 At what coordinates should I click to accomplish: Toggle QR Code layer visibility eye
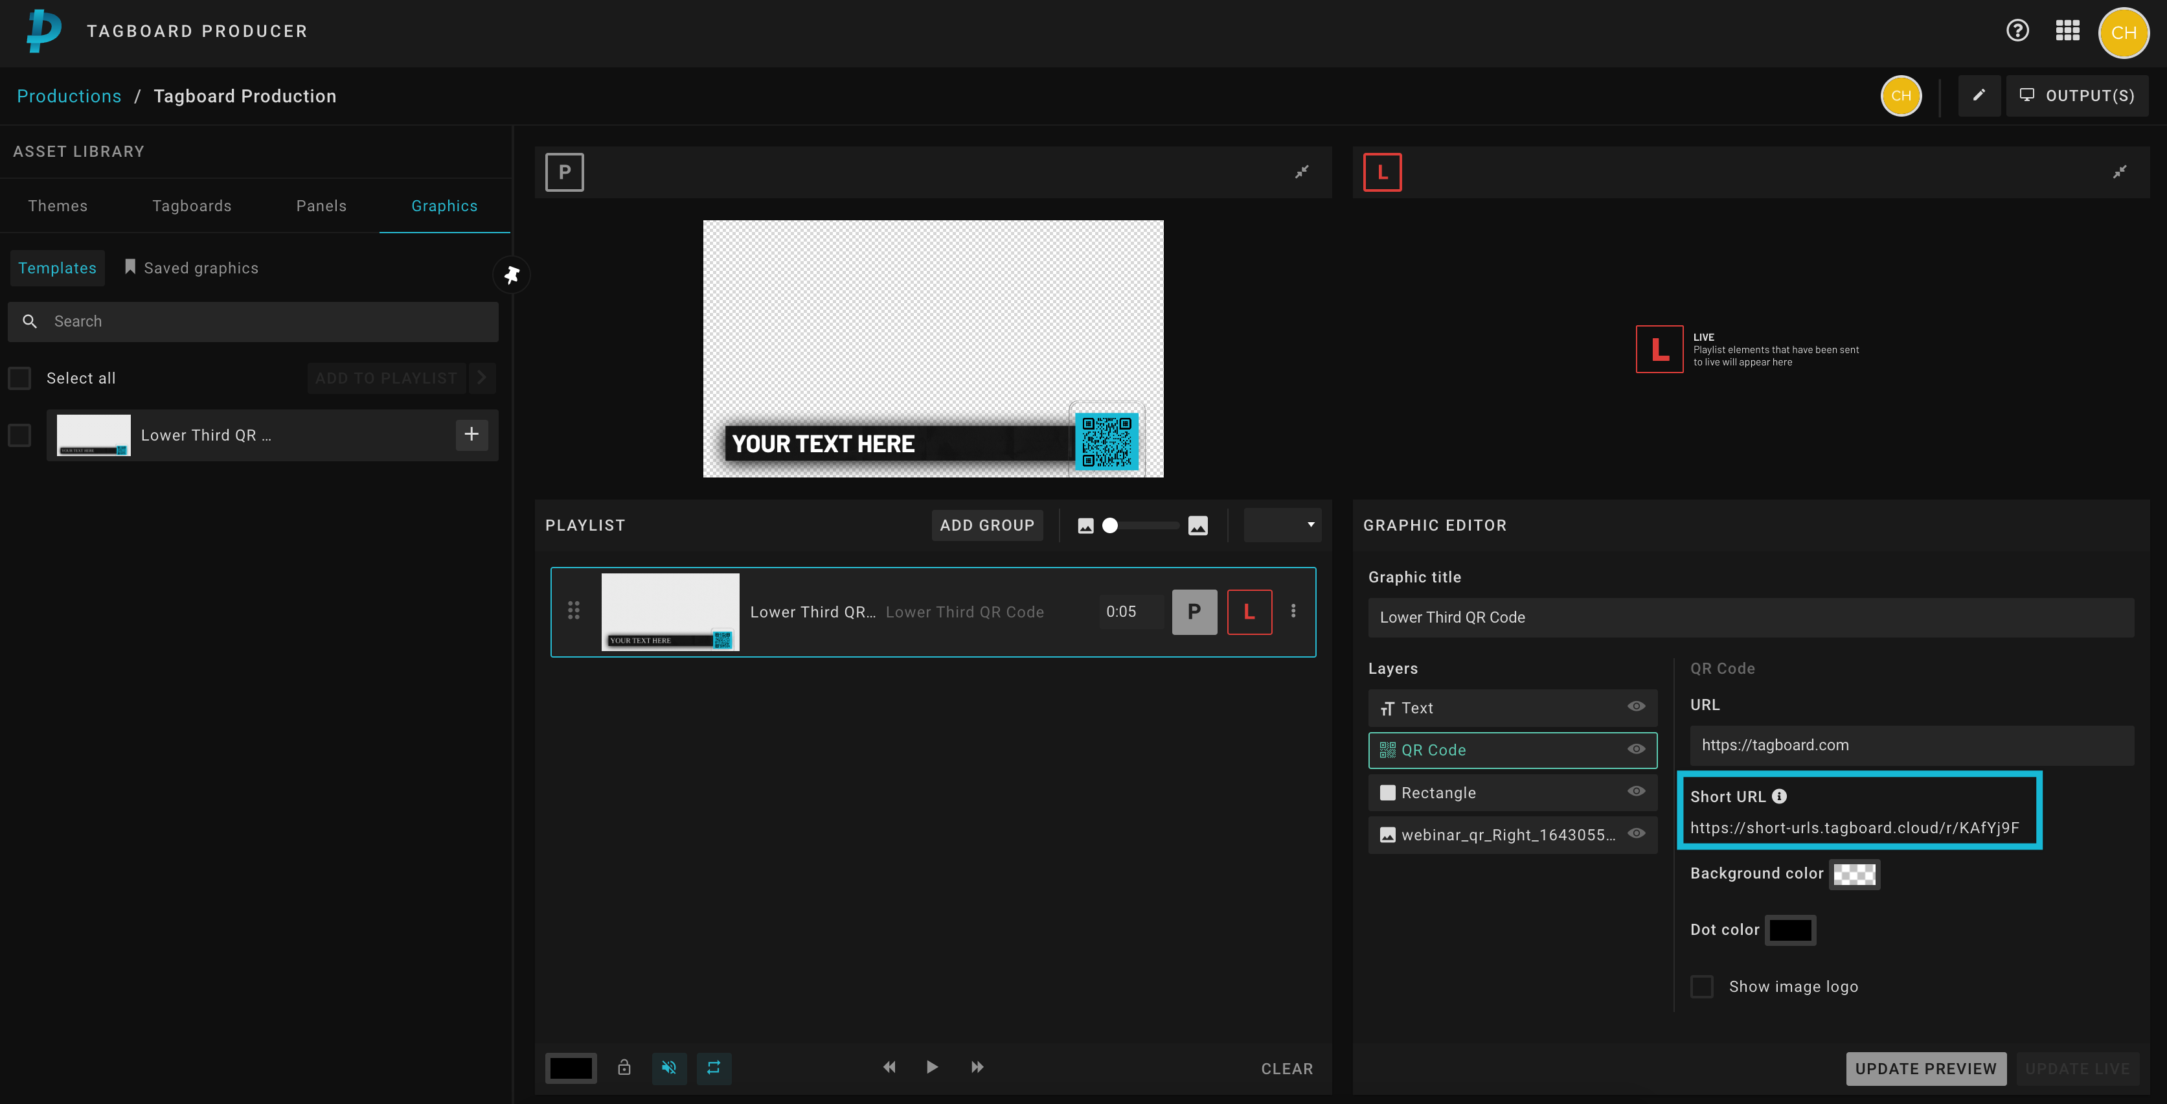[1635, 749]
